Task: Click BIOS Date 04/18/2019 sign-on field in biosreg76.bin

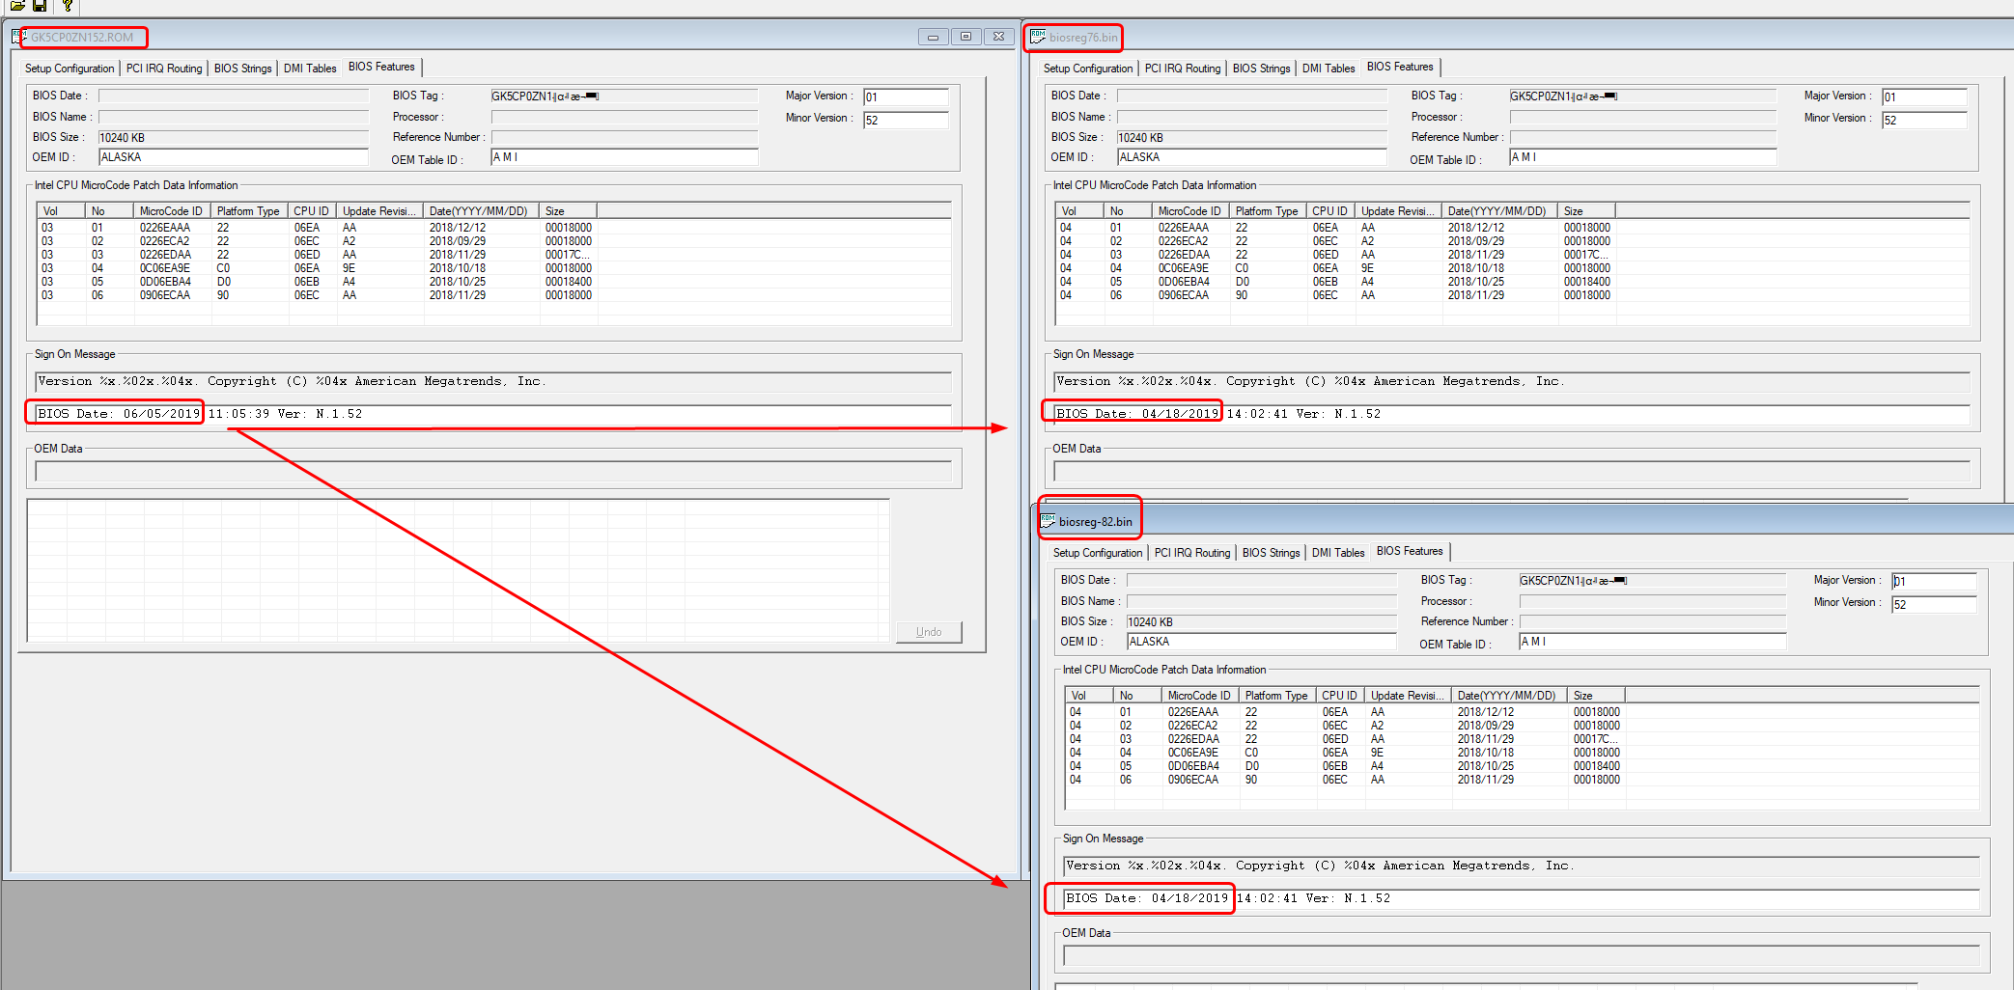Action: tap(1512, 414)
